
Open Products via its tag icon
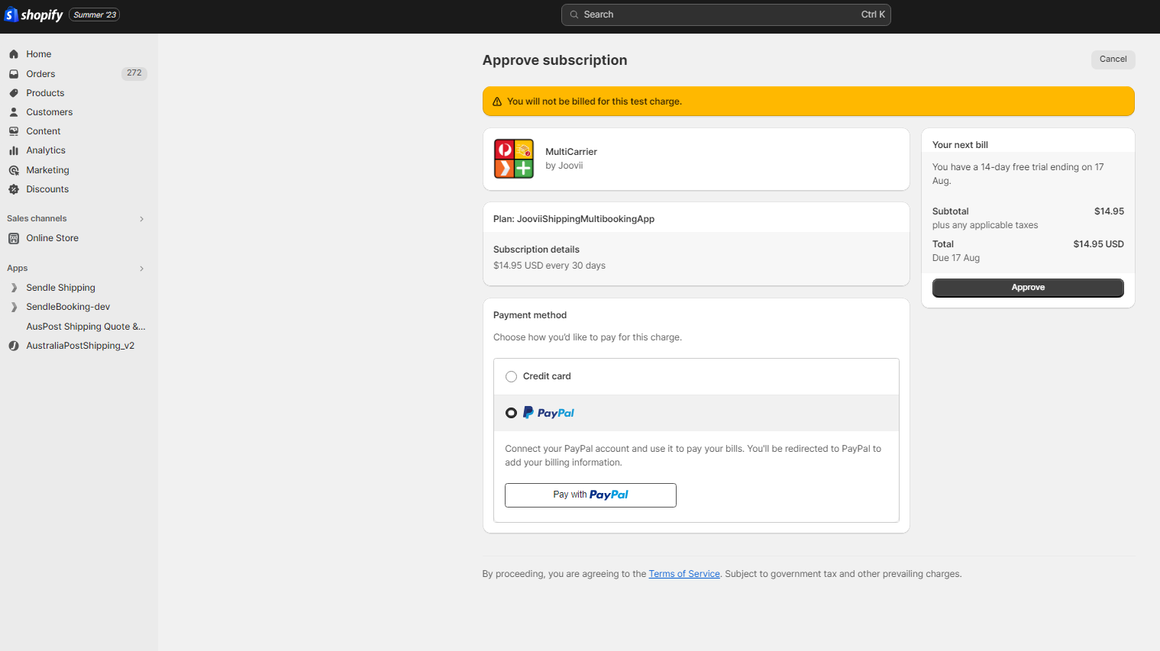pyautogui.click(x=14, y=92)
